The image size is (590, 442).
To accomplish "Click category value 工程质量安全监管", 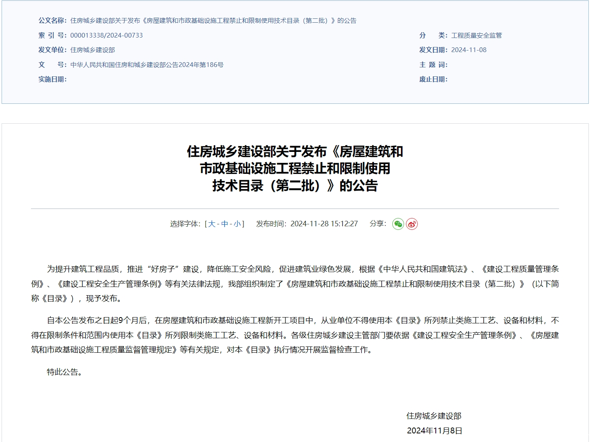I will [476, 36].
